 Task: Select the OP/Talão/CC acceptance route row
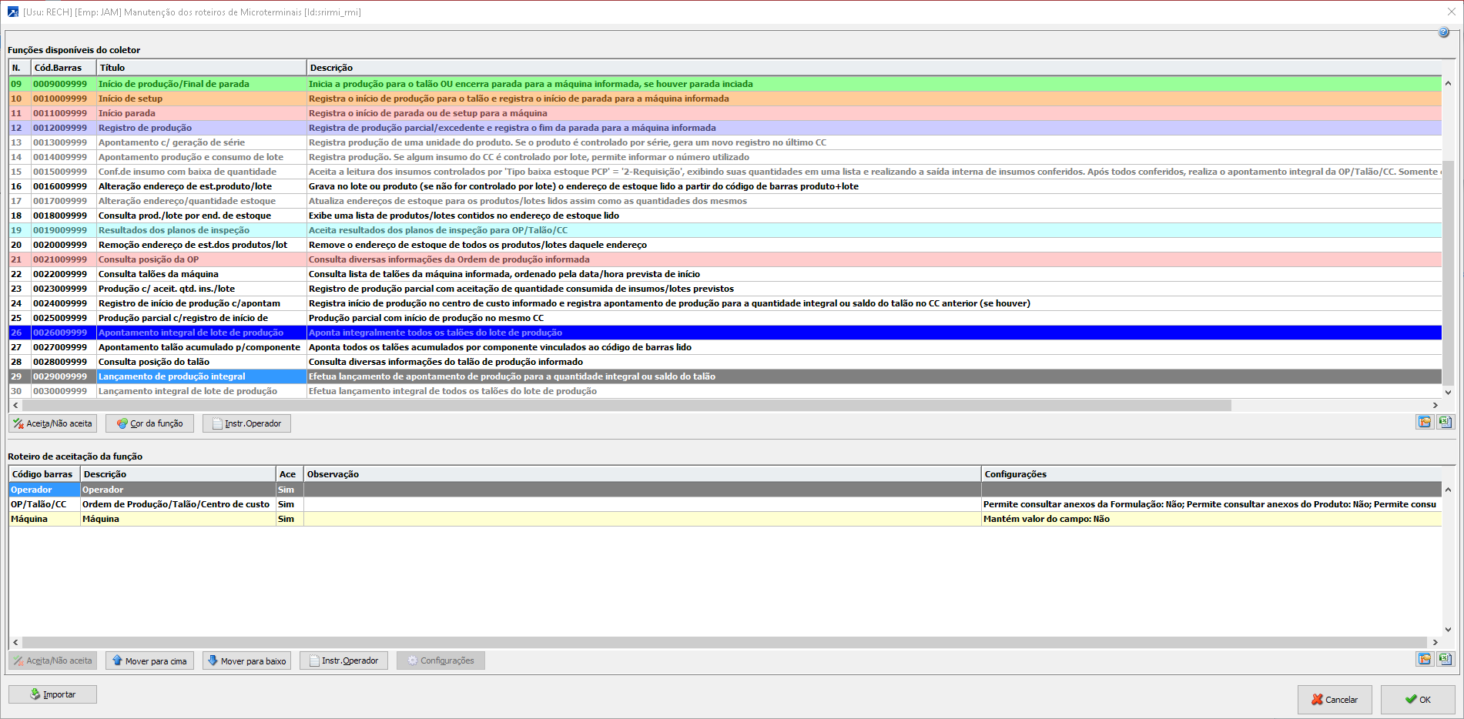click(x=725, y=504)
